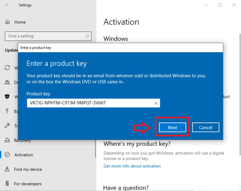Click the house icon next to Home
The width and height of the screenshot is (241, 191).
(x=8, y=22)
